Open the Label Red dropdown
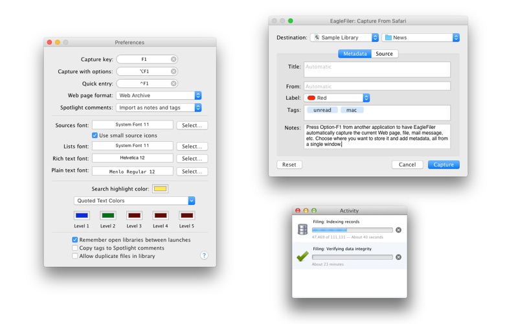The height and width of the screenshot is (324, 518). pyautogui.click(x=337, y=98)
